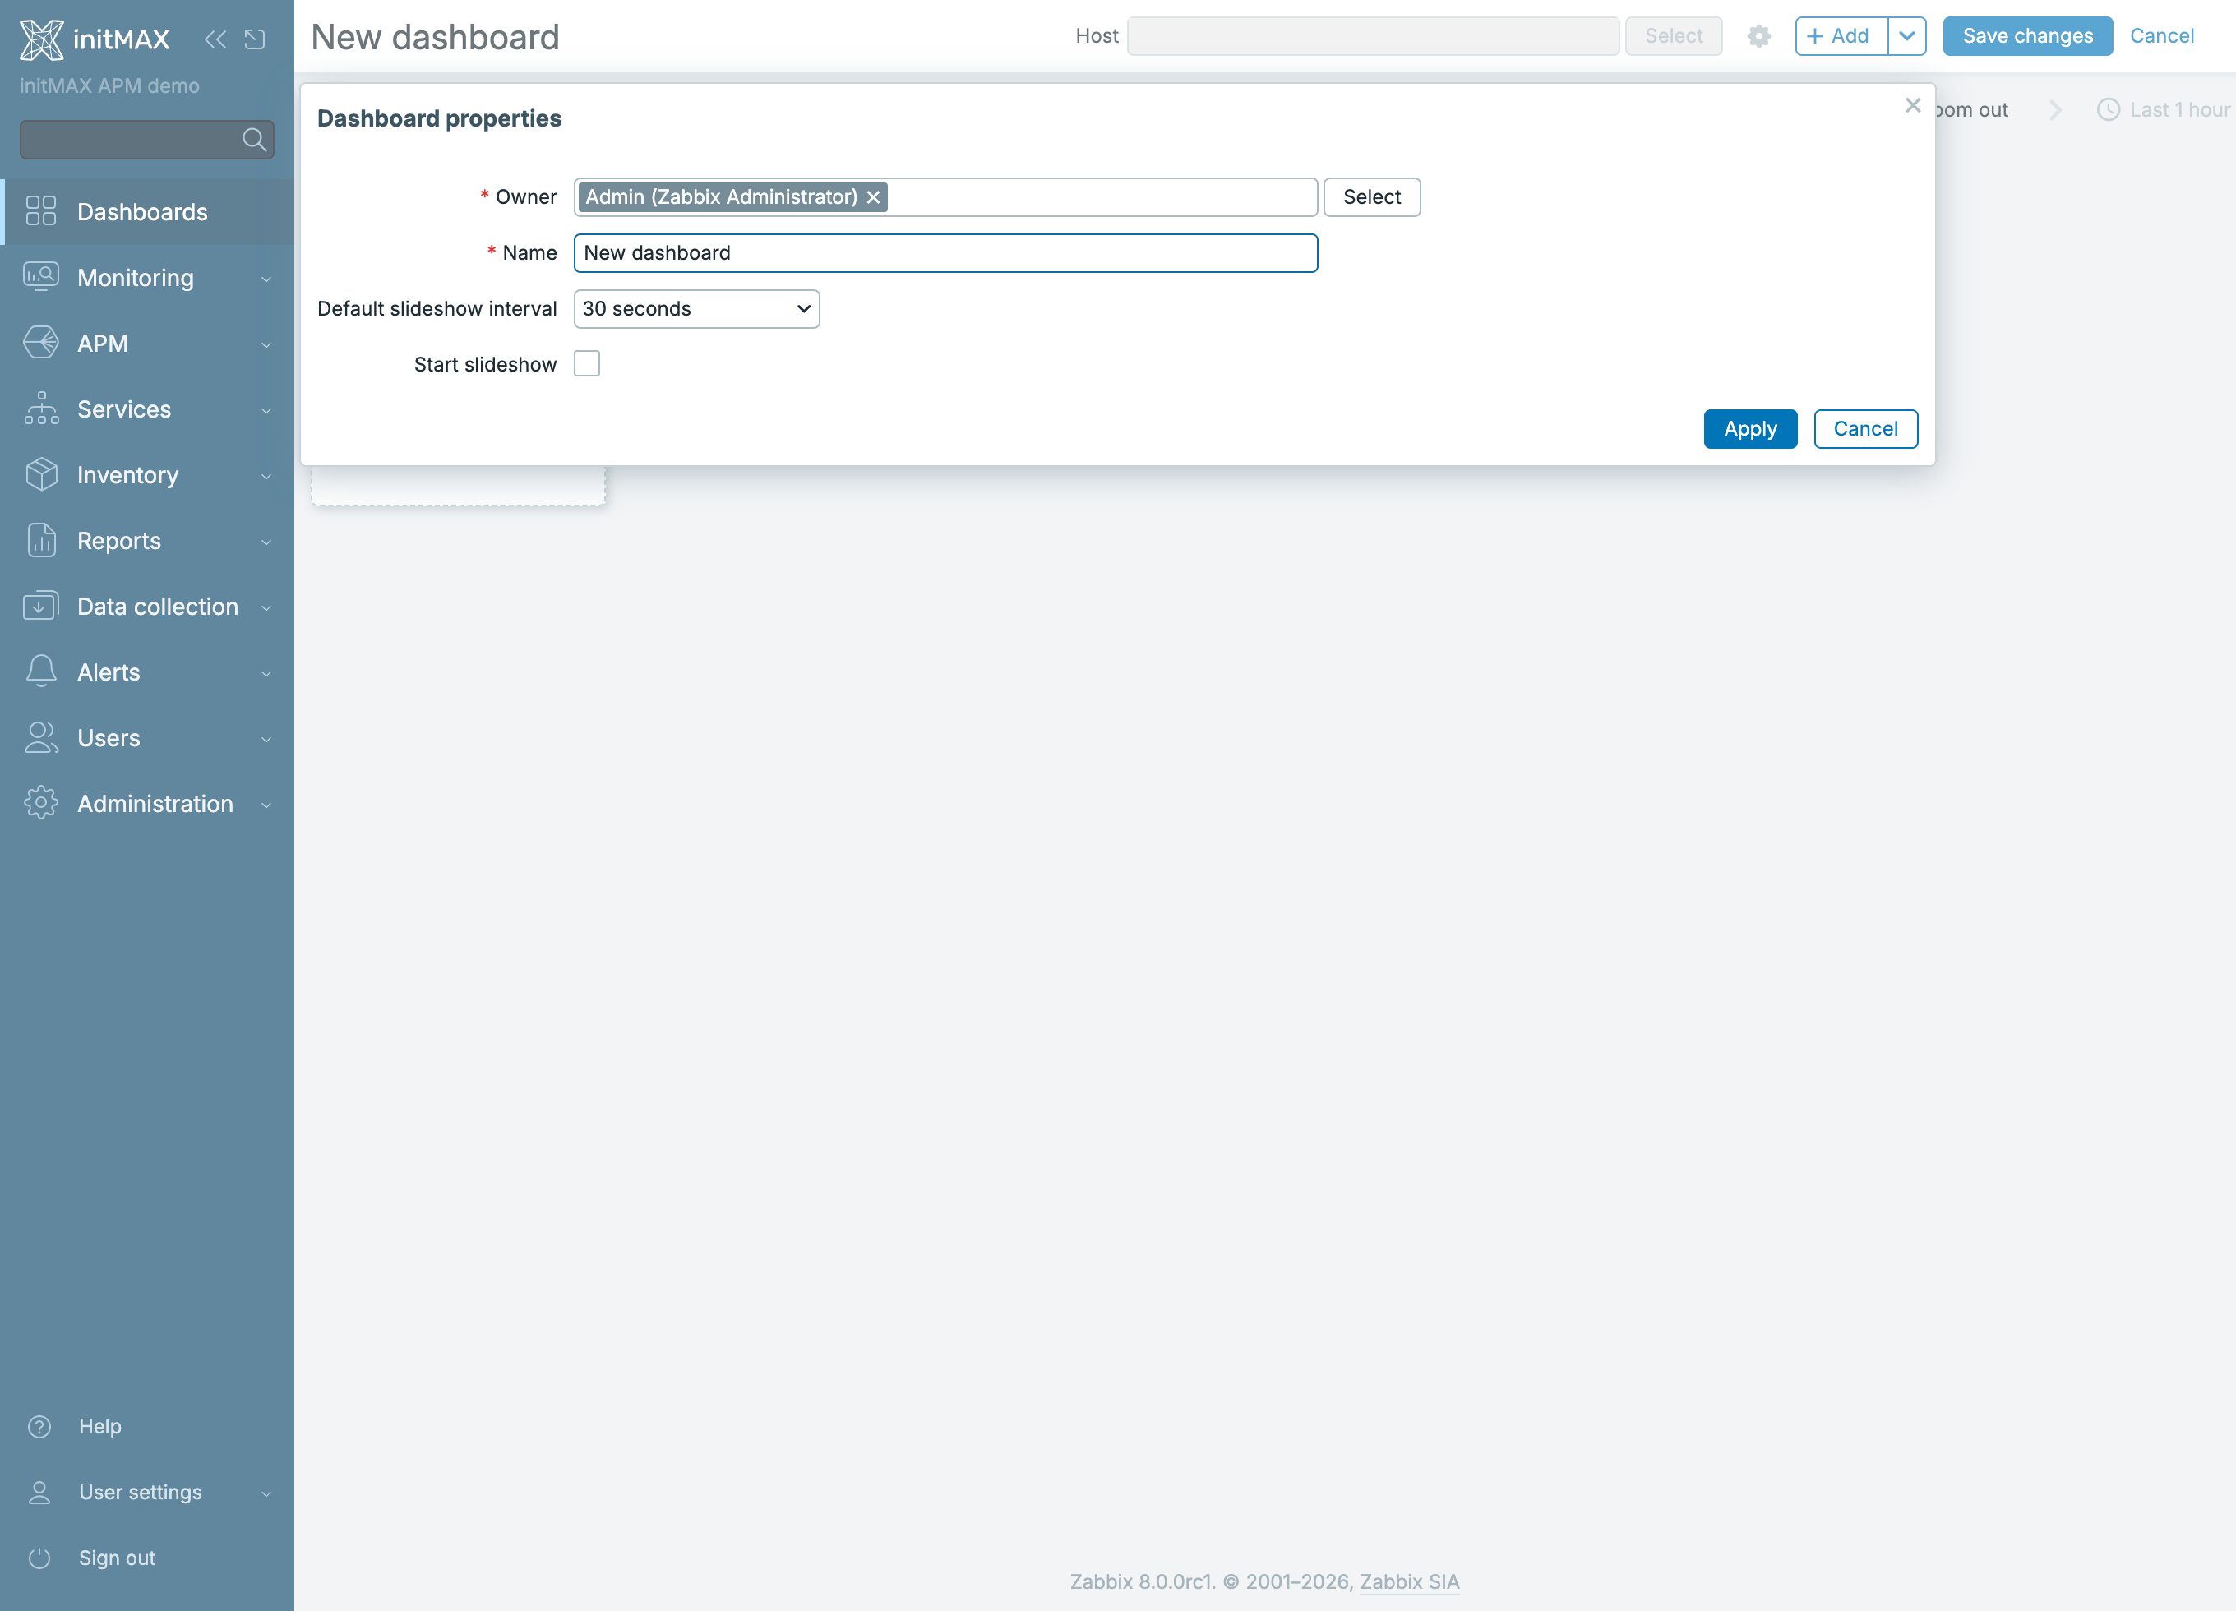The width and height of the screenshot is (2236, 1611).
Task: Click the Services hierarchy icon
Action: (x=41, y=409)
